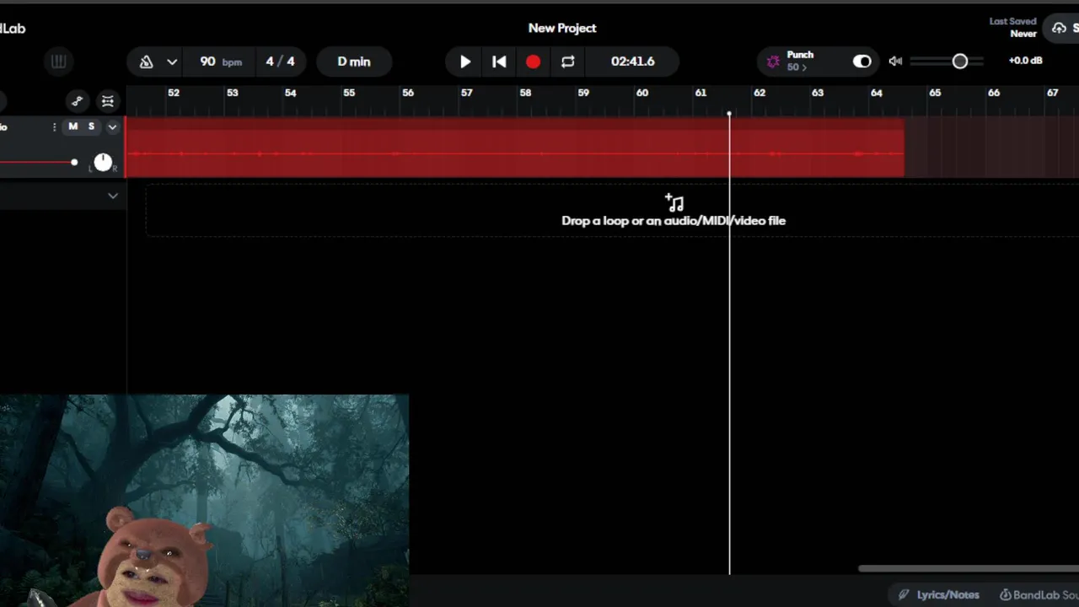The image size is (1079, 607).
Task: Click the horizontal timeline scrollbar
Action: click(x=969, y=569)
